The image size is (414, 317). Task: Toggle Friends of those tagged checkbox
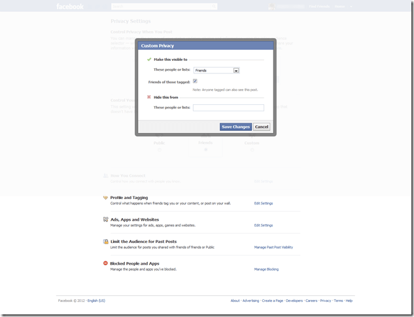coord(195,81)
